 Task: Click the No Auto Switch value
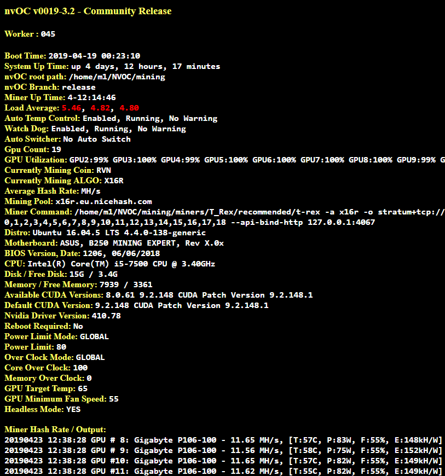coord(96,139)
